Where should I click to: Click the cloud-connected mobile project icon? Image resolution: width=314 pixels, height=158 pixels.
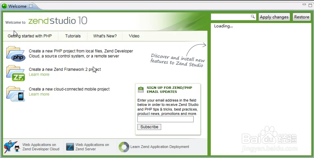coord(15,94)
